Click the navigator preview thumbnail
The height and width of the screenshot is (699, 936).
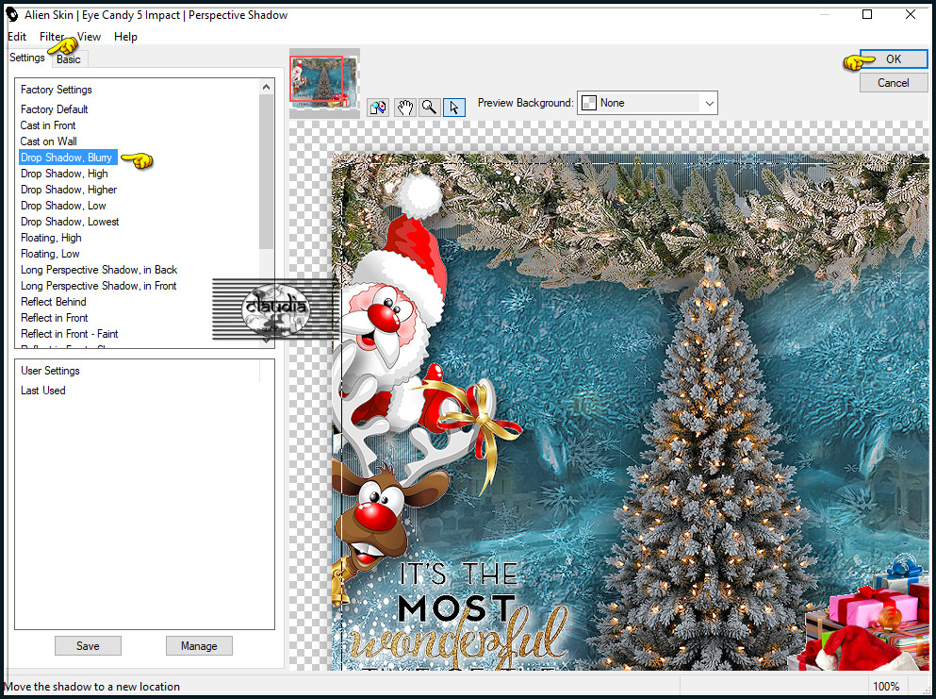click(x=324, y=82)
